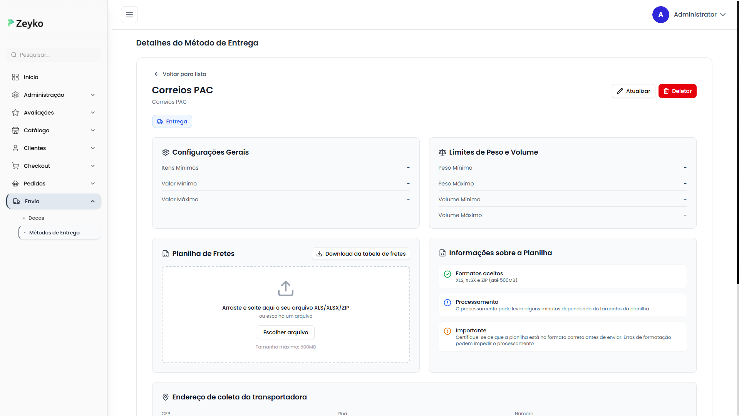Expand the Avaliações menu chevron
Viewport: 739px width, 416px height.
[93, 113]
